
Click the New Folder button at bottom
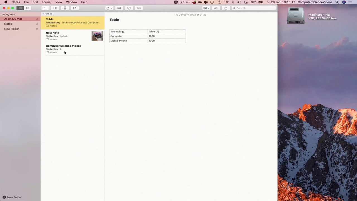click(x=12, y=197)
